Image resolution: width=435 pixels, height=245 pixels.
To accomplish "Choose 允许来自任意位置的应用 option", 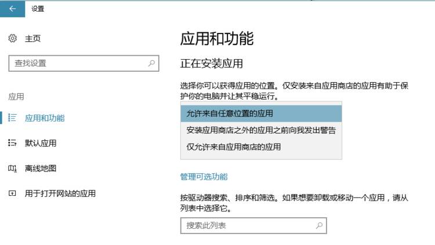I will tap(261, 114).
